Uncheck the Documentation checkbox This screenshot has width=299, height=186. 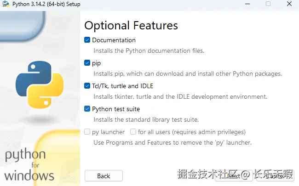(x=87, y=40)
